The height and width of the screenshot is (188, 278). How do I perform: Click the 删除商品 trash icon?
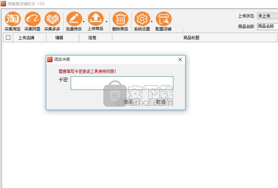120,21
